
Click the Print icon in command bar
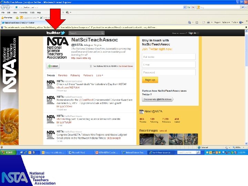point(208,22)
